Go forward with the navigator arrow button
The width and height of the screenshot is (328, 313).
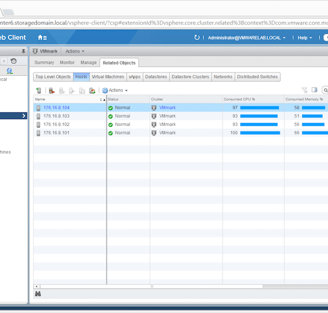coord(4,61)
